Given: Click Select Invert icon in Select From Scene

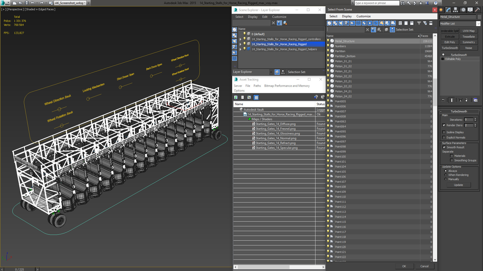Looking at the screenshot, I should tap(412, 23).
